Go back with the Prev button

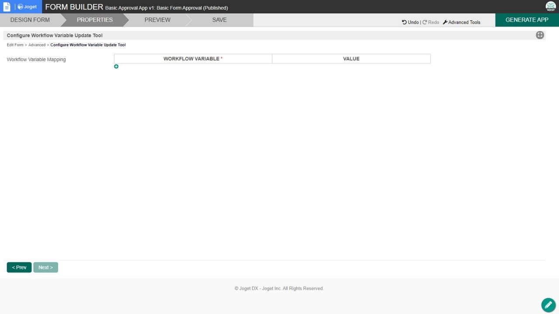[19, 267]
